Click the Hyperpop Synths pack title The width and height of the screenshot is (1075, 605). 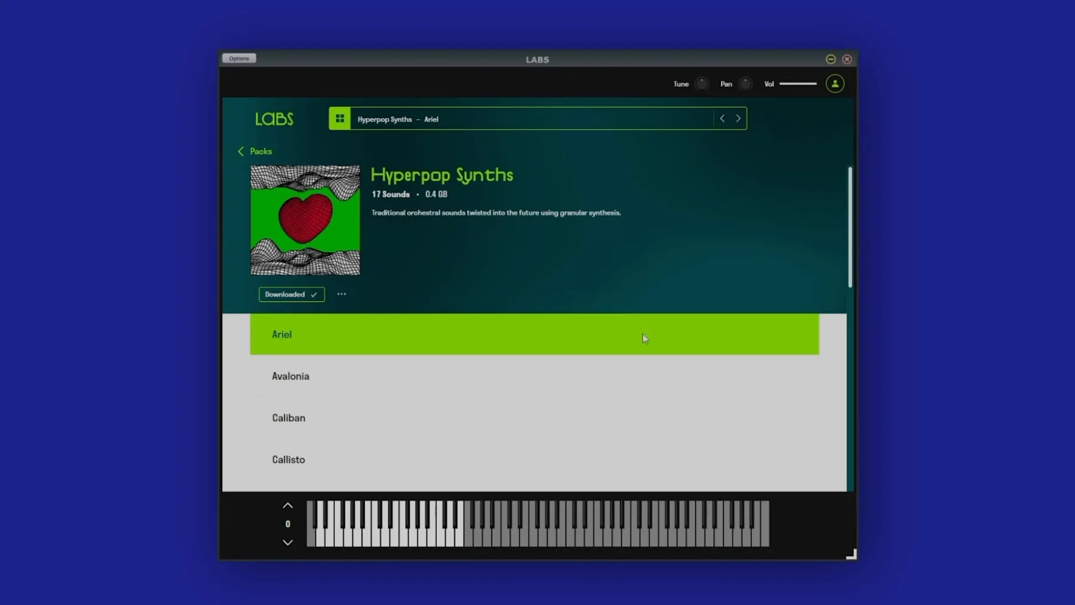click(x=442, y=176)
